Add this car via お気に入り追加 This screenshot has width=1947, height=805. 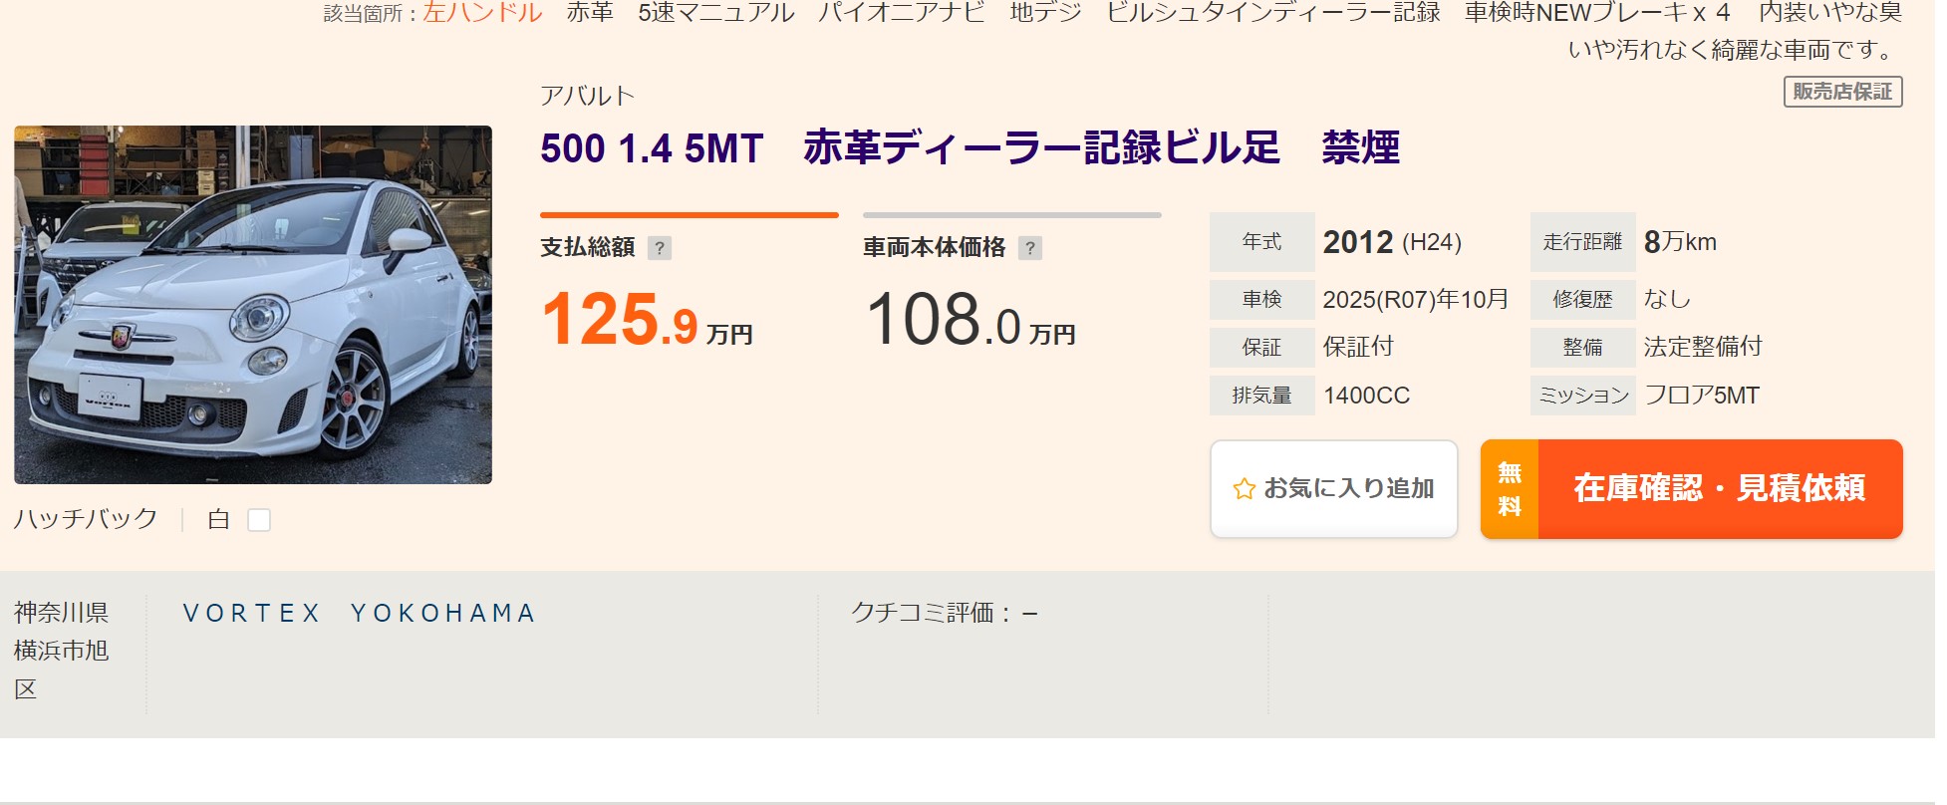tap(1334, 489)
